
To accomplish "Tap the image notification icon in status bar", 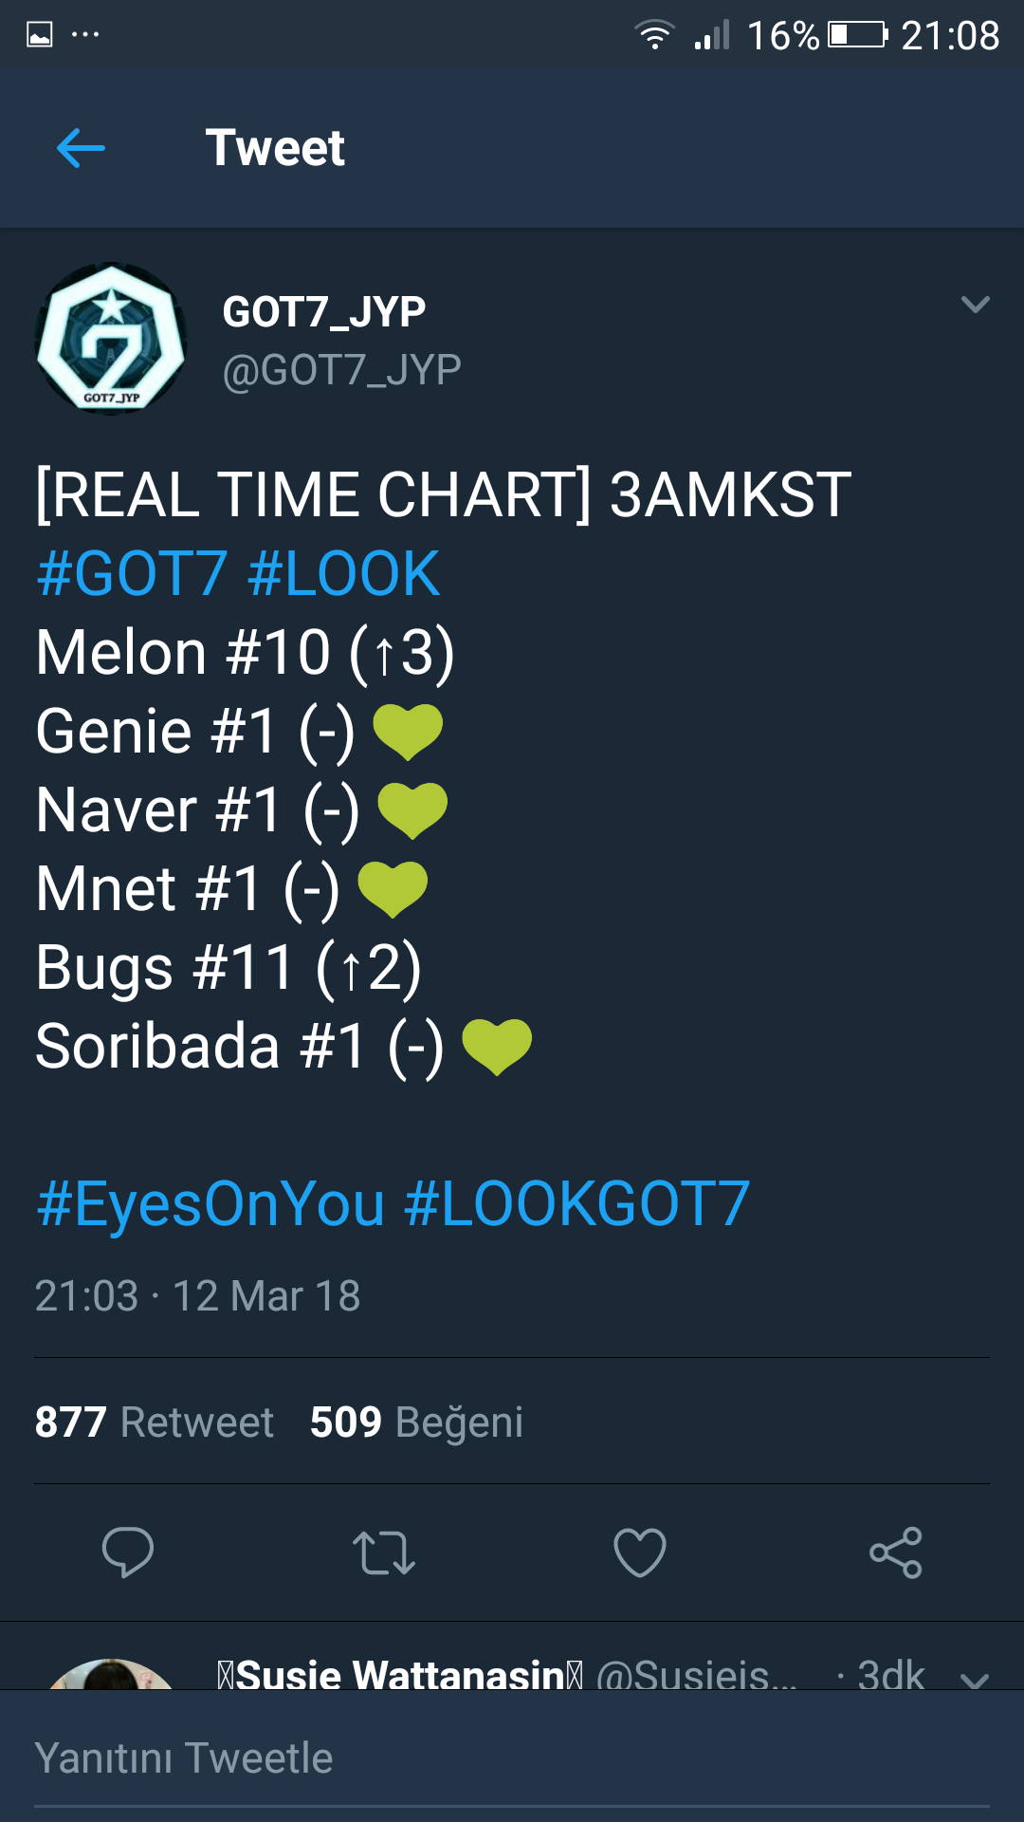I will point(40,36).
